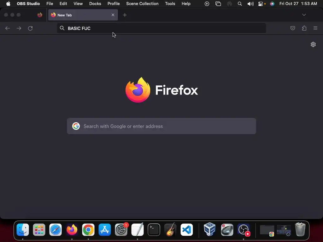Activate Siri from menu bar
The width and height of the screenshot is (323, 242).
[x=272, y=4]
